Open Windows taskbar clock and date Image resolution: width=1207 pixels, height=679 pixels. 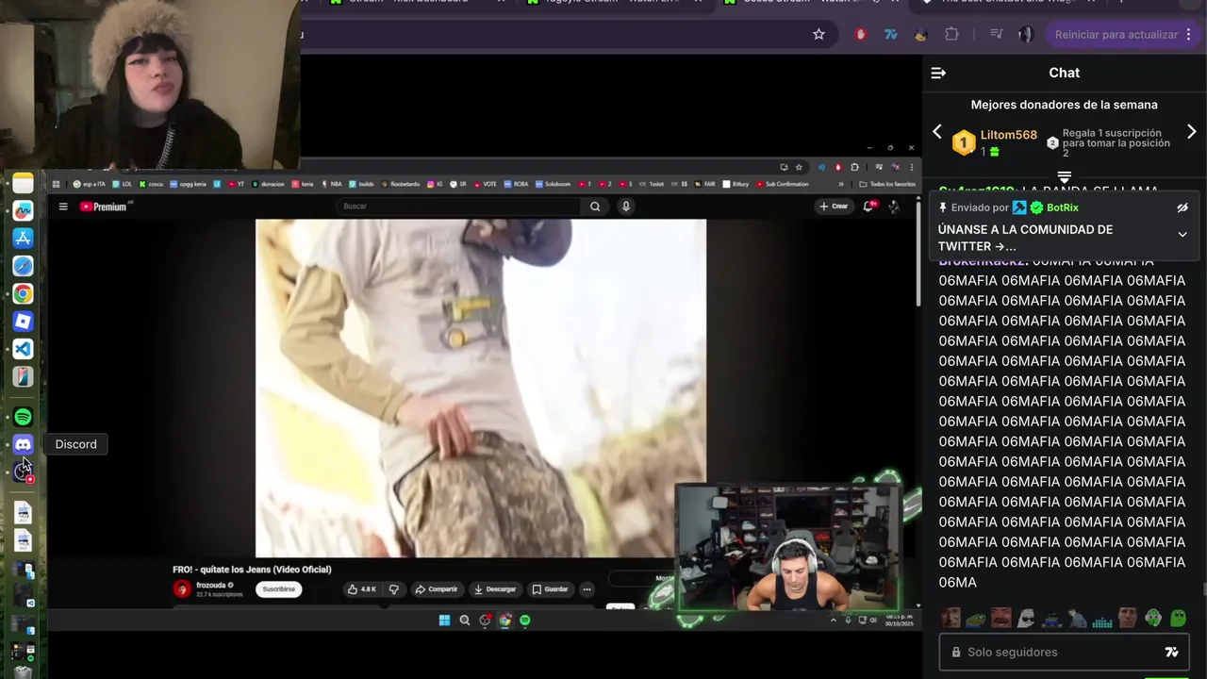tap(898, 620)
